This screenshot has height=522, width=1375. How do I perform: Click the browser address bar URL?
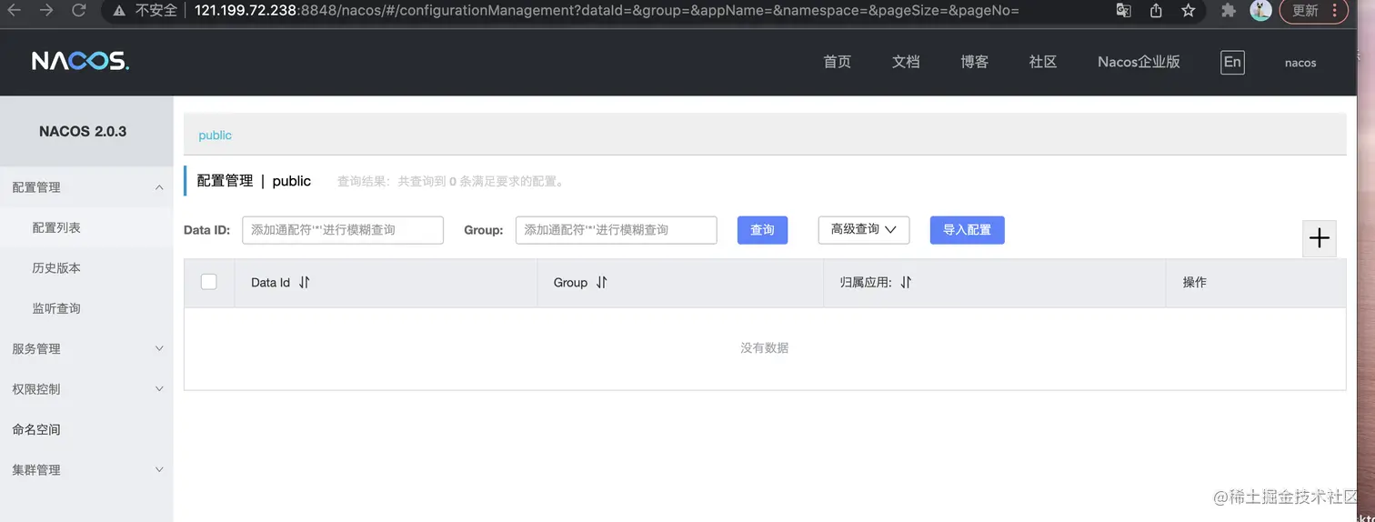pos(606,11)
